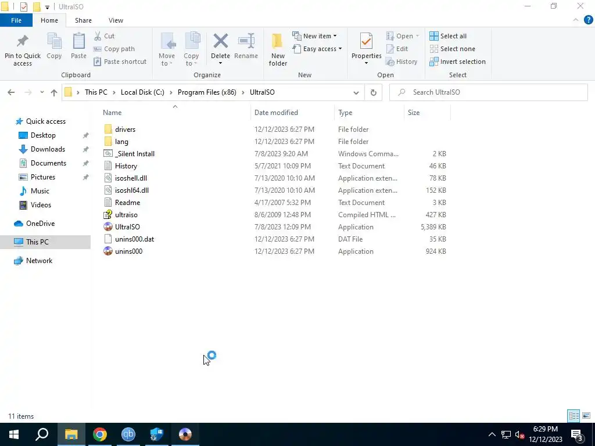Select the drivers folder
Viewport: 595px width, 446px height.
125,130
